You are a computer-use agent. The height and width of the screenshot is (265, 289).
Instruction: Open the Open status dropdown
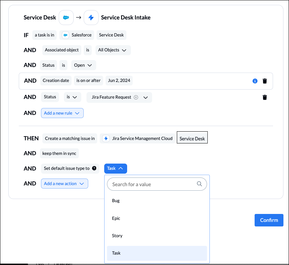pos(84,65)
